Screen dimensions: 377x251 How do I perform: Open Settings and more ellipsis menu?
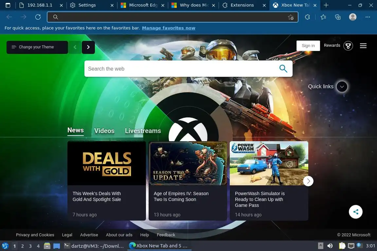click(x=368, y=17)
